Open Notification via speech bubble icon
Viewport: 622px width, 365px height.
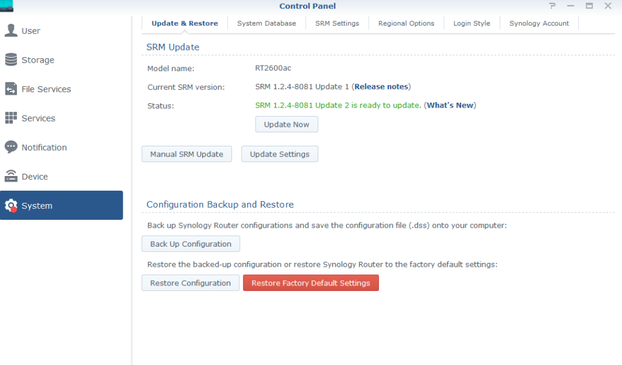(x=11, y=148)
